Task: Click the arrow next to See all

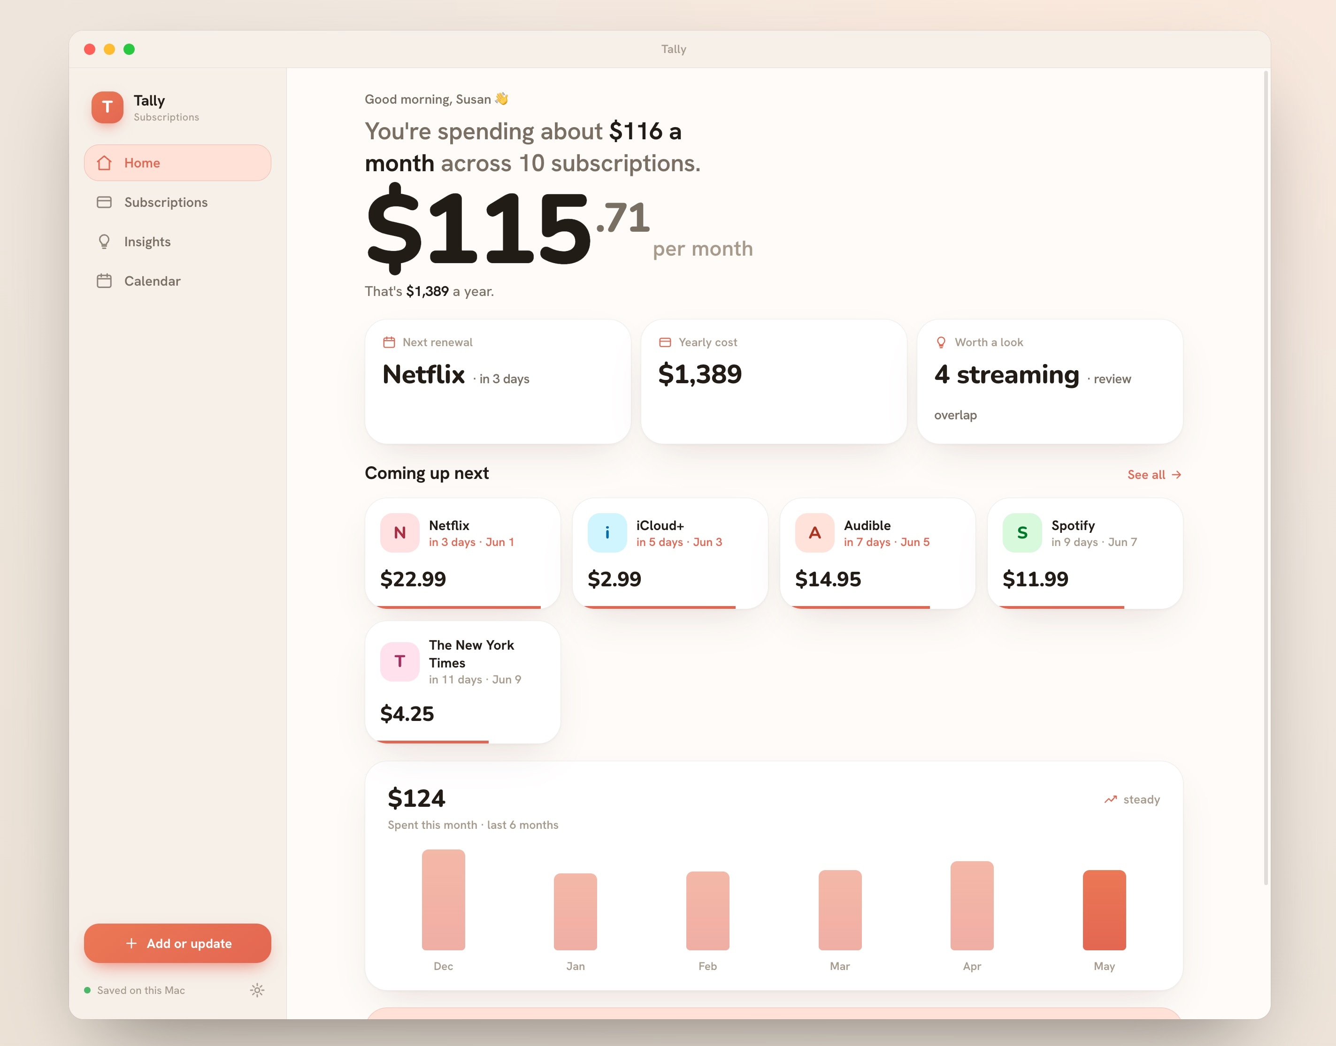Action: coord(1176,475)
